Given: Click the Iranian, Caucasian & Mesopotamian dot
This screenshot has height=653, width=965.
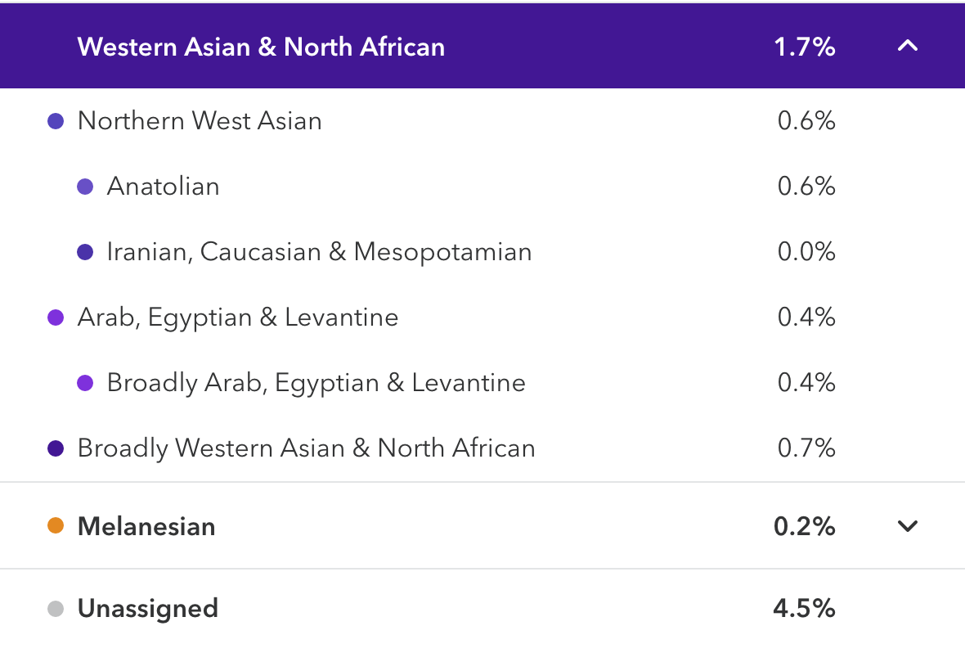Looking at the screenshot, I should point(85,252).
